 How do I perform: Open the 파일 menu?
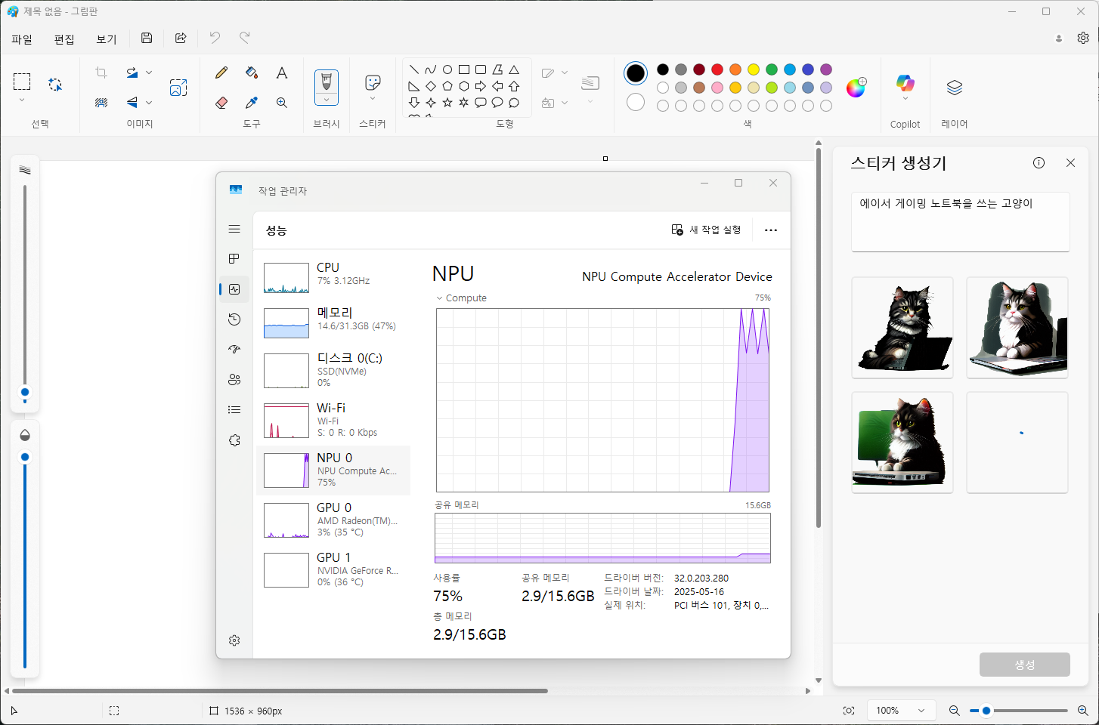[x=22, y=39]
